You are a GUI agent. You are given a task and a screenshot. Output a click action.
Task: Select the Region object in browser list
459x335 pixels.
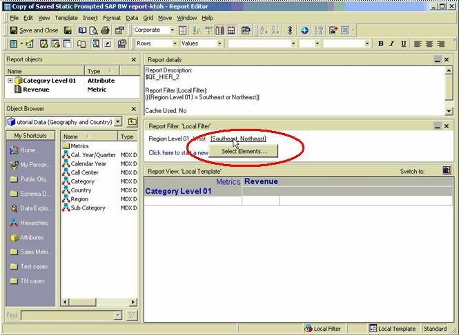pyautogui.click(x=79, y=199)
